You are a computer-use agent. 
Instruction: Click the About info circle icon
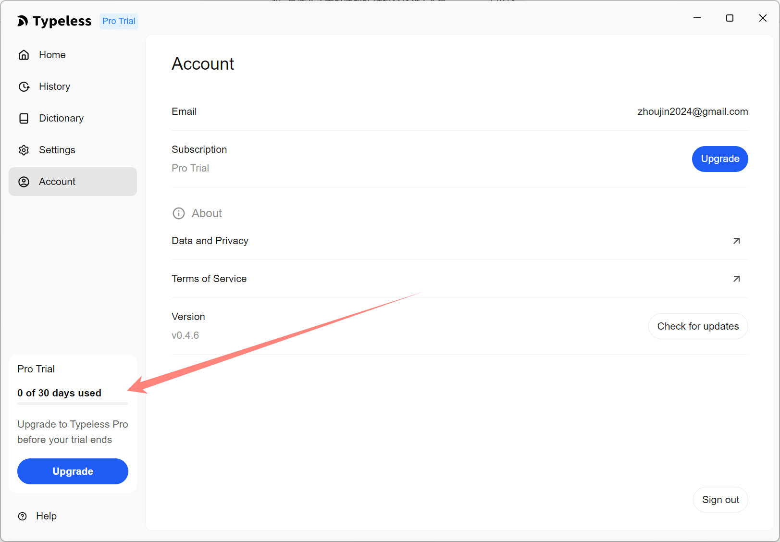click(179, 213)
